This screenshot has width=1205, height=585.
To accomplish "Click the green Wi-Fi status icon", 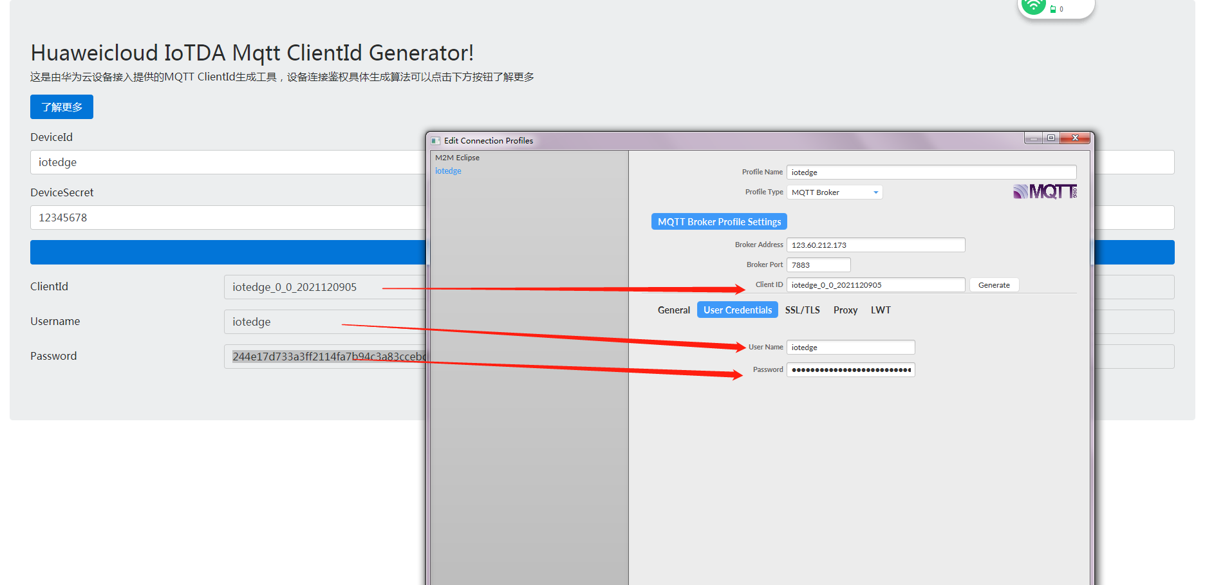I will 1033,6.
